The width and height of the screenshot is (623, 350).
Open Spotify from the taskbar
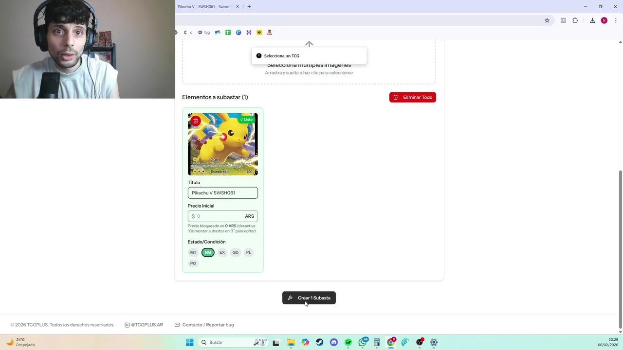[348, 342]
